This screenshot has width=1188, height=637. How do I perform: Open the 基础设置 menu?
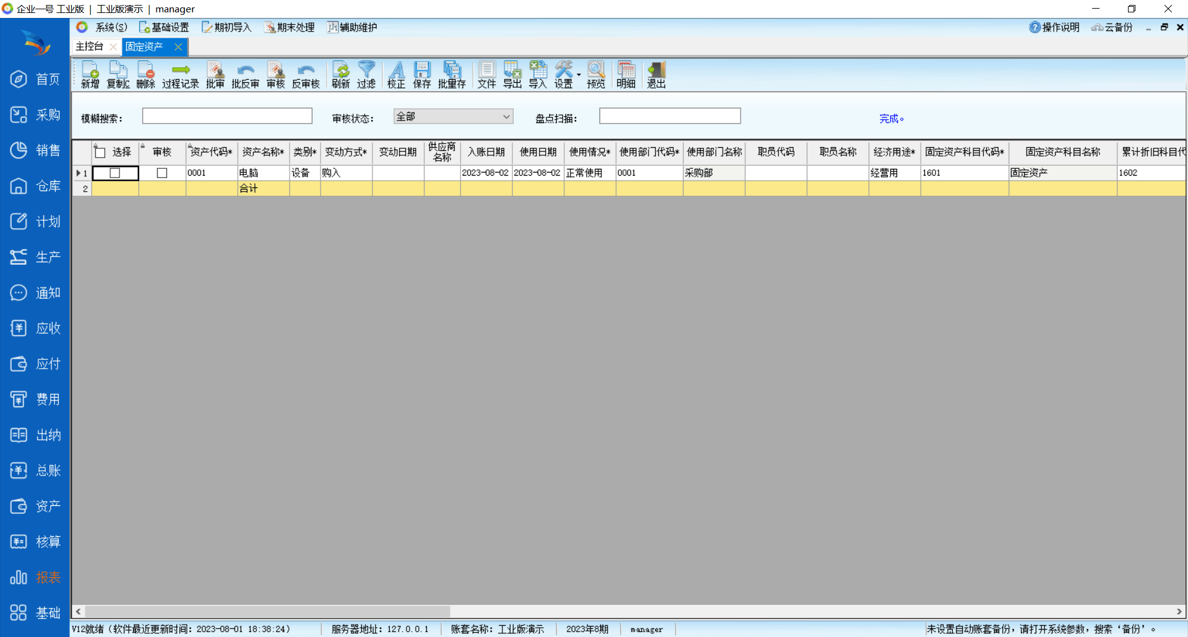[164, 27]
